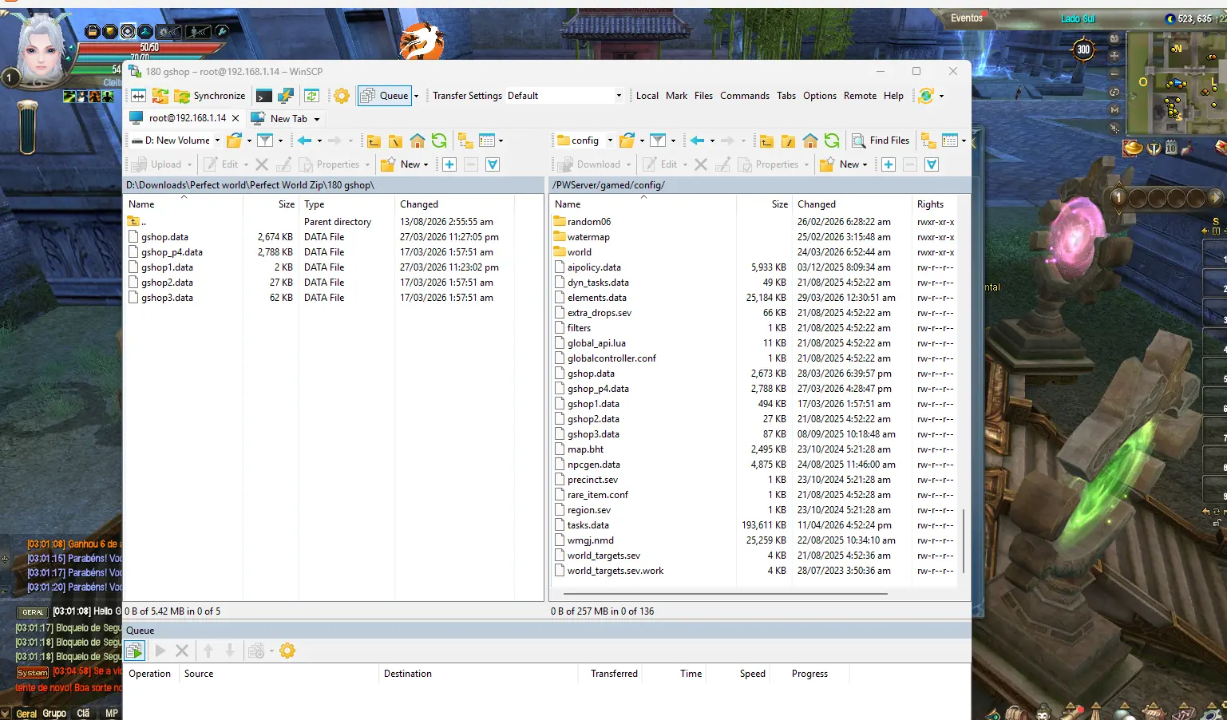Image resolution: width=1227 pixels, height=720 pixels.
Task: Expand the Queue button dropdown arrow
Action: (x=416, y=96)
